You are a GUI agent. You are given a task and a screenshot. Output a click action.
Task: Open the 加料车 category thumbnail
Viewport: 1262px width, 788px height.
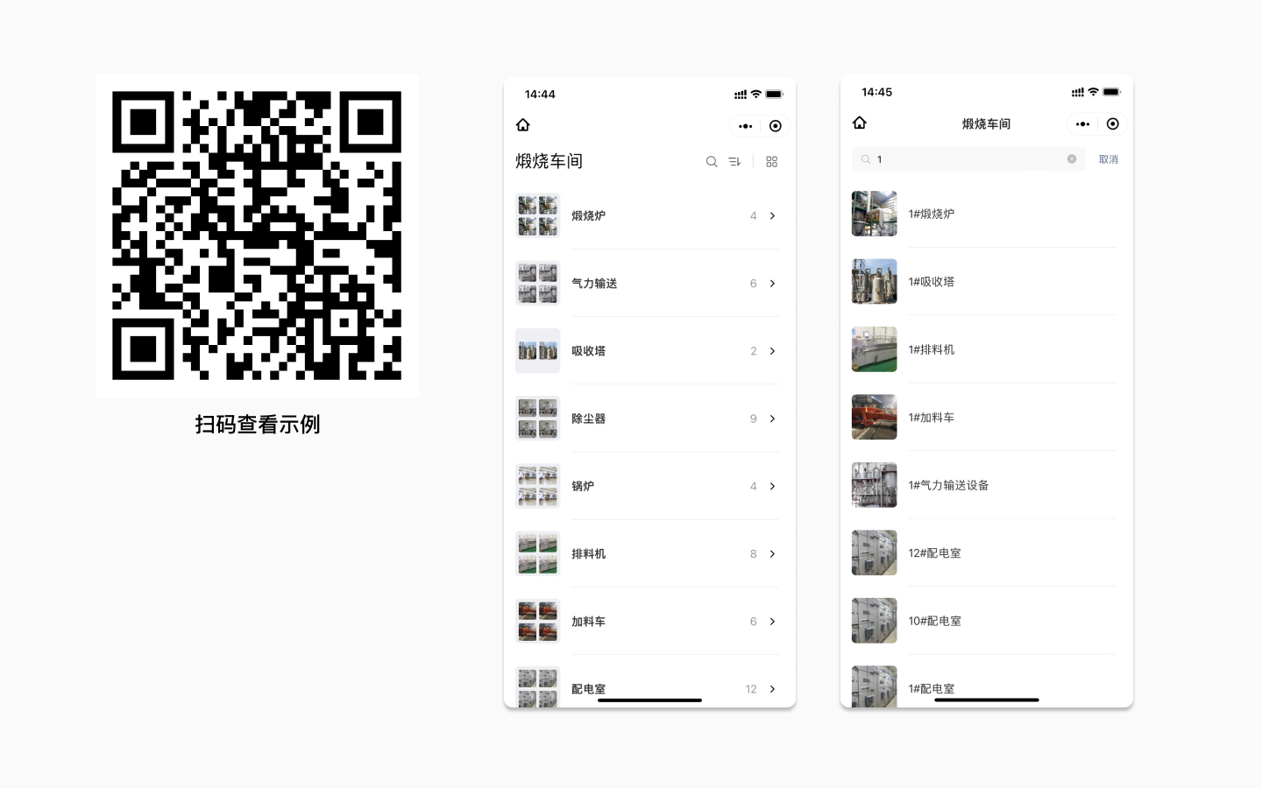(x=537, y=622)
